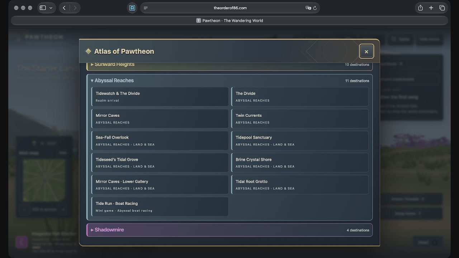Pick the Twin Currents destination
The image size is (459, 258).
(x=300, y=119)
